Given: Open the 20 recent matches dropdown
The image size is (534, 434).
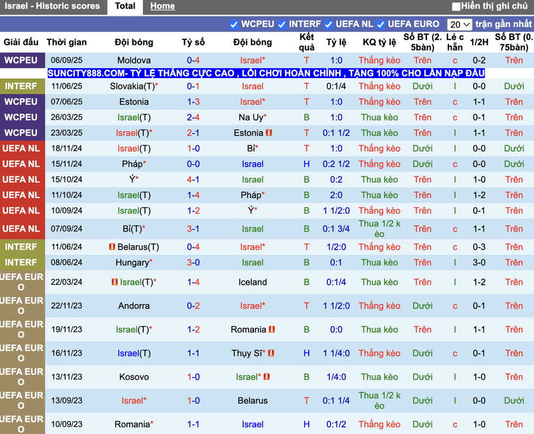Looking at the screenshot, I should [x=460, y=24].
